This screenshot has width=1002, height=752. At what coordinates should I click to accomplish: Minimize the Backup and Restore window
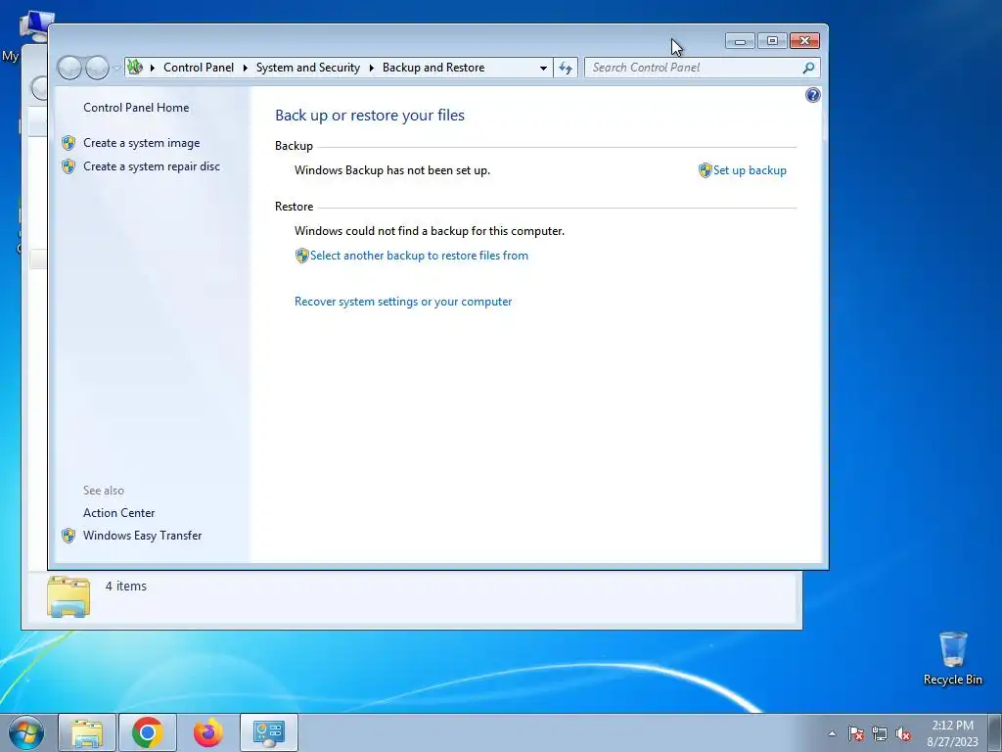coord(740,41)
